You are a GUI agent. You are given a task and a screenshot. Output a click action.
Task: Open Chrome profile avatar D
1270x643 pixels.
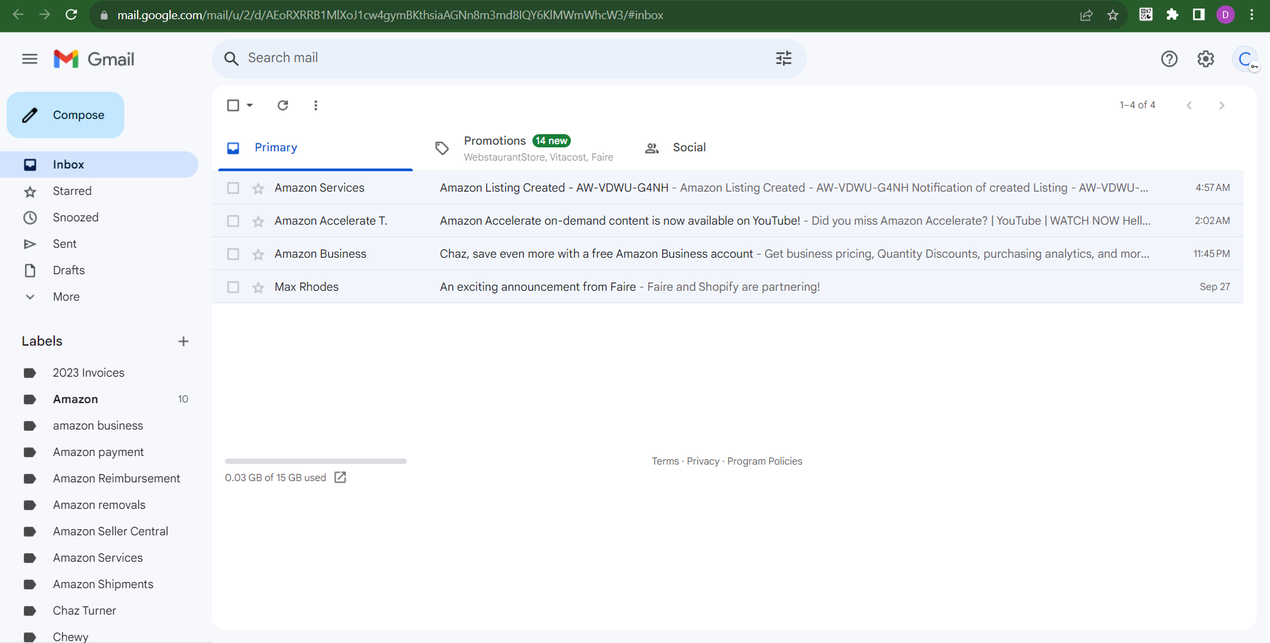(x=1226, y=15)
